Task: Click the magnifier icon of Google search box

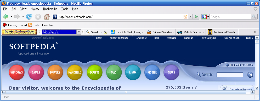Action: [254, 17]
